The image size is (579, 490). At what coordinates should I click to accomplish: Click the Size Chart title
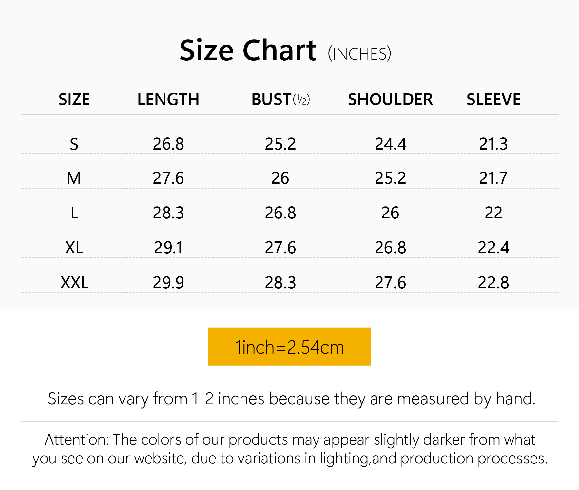248,51
